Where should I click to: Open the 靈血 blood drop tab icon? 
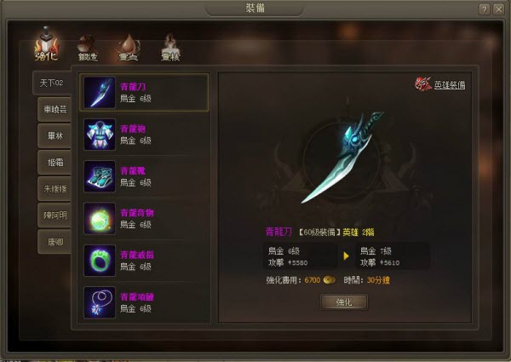click(129, 48)
